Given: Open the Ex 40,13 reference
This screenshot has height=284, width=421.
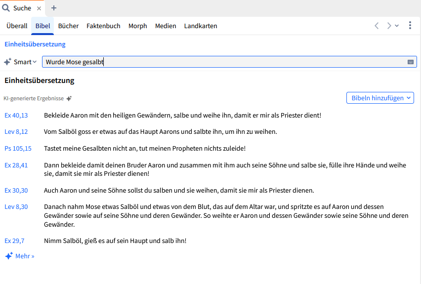Looking at the screenshot, I should click(16, 116).
